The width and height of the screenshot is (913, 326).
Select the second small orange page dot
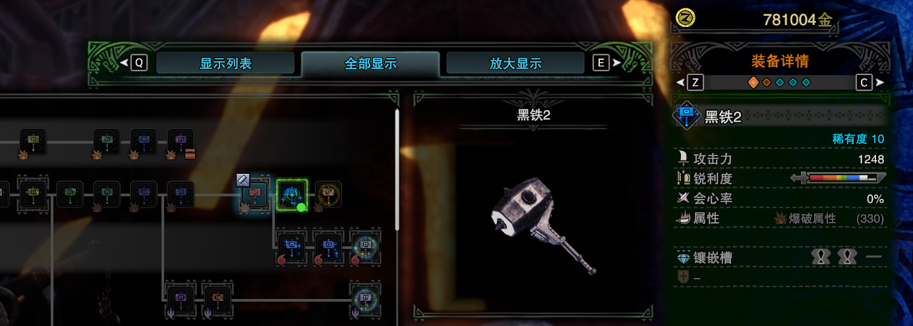[767, 82]
